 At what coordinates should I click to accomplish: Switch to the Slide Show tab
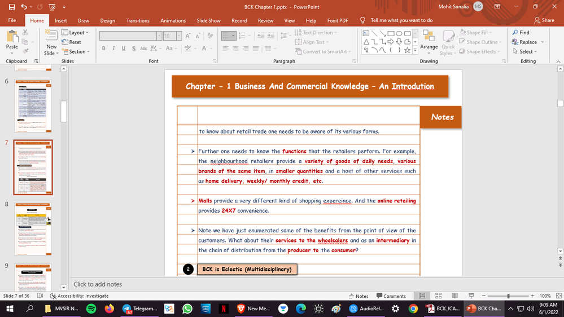point(208,21)
